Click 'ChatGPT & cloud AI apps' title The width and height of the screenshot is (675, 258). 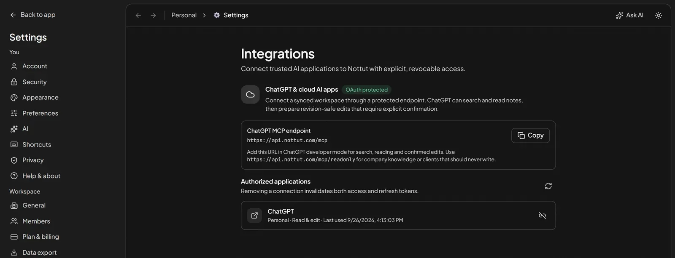coord(302,90)
